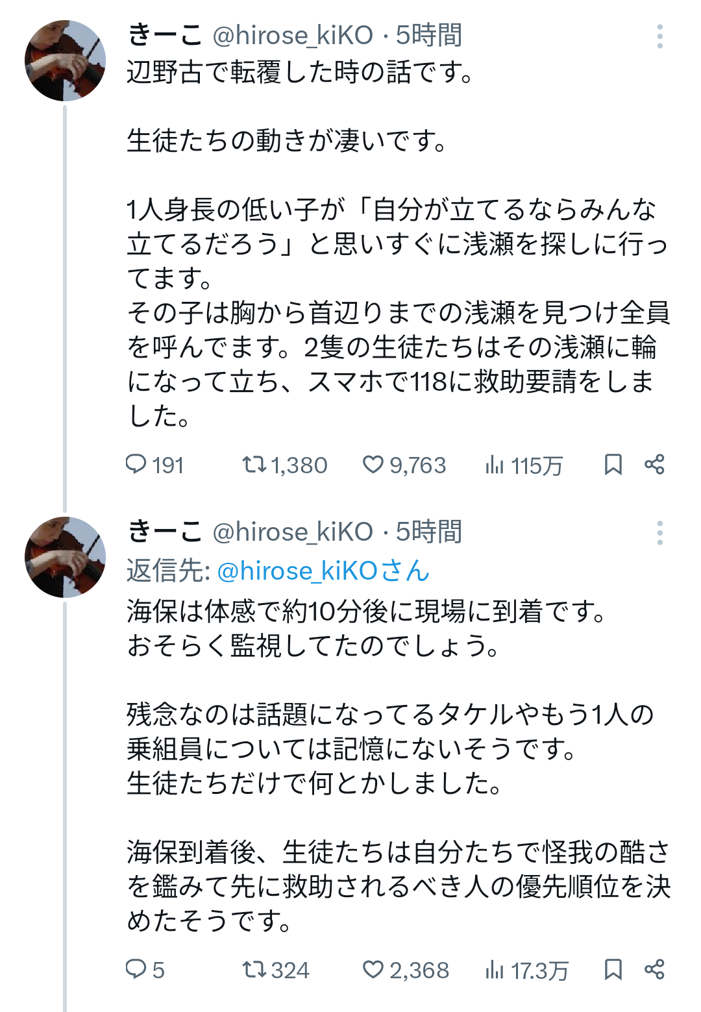The width and height of the screenshot is (701, 1012).
Task: Share the second tweet
Action: tap(654, 970)
